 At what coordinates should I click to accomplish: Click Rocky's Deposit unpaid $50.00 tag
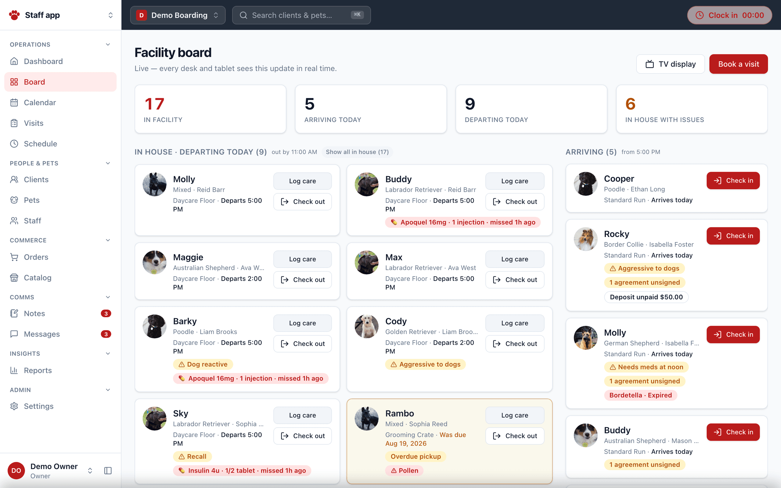[x=646, y=297]
